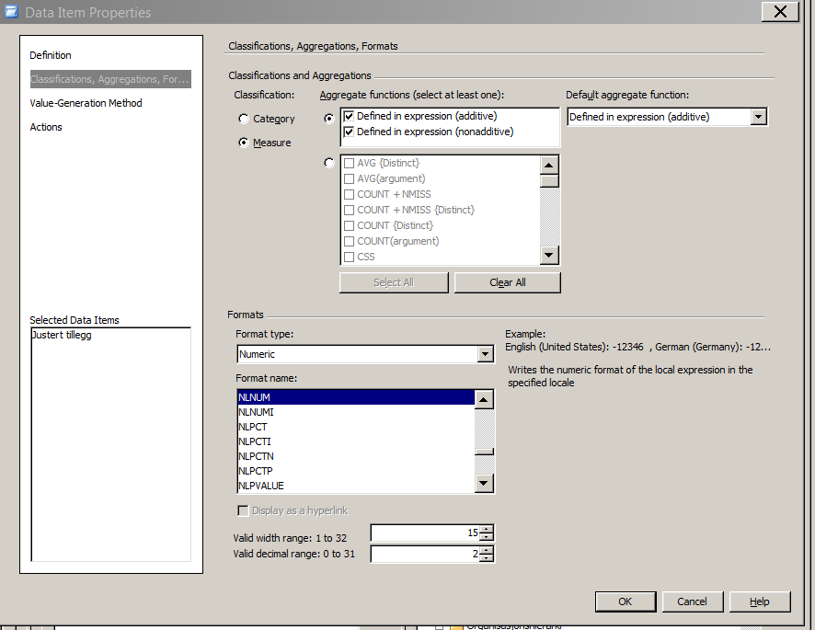This screenshot has height=630, width=815.
Task: Click the Cancel button
Action: pos(692,601)
